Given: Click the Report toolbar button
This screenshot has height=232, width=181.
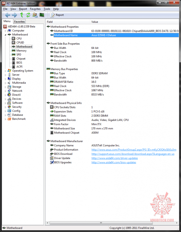Looking at the screenshot, I should 57,15.
